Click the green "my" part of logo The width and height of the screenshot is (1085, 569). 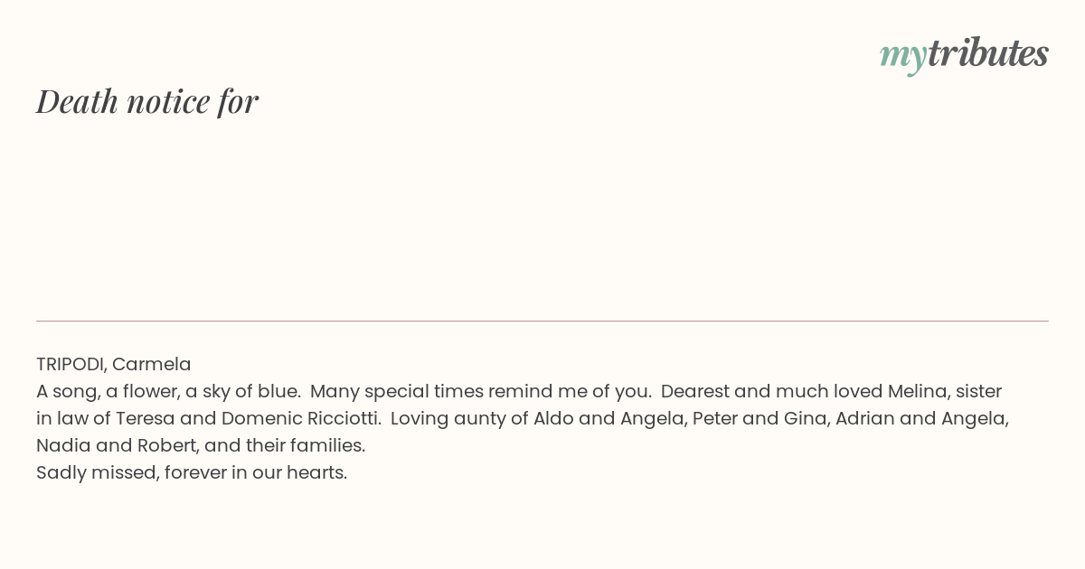click(903, 56)
